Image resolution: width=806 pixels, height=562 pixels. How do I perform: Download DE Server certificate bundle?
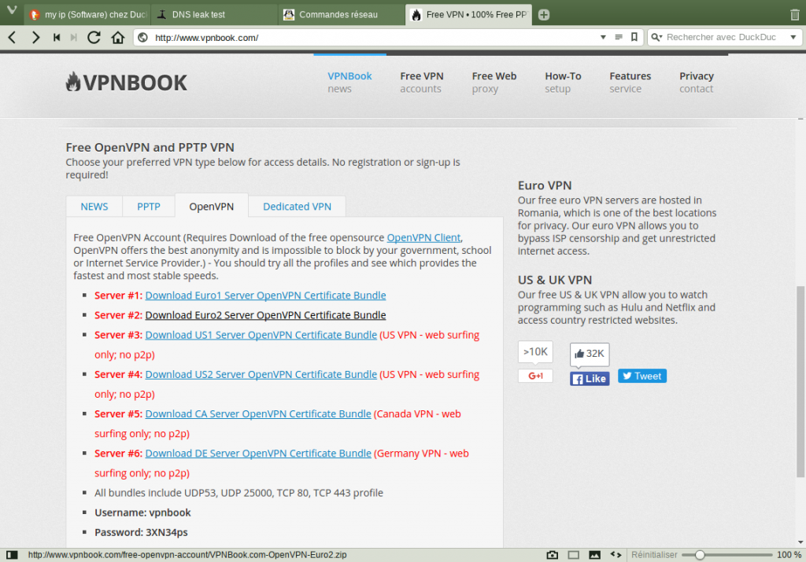pyautogui.click(x=258, y=454)
